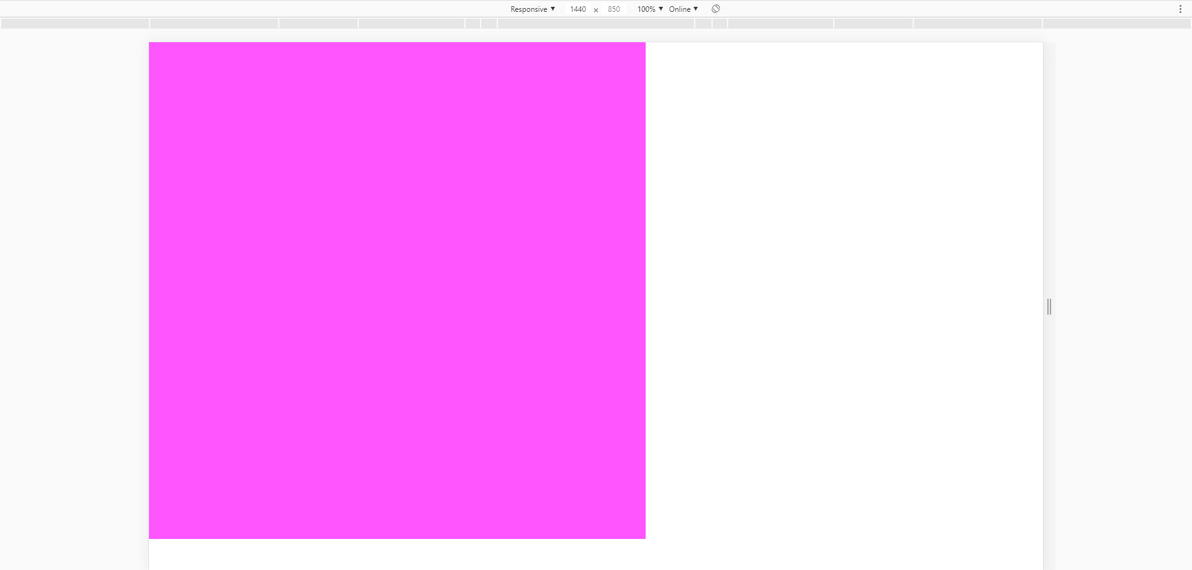1192x570 pixels.
Task: Click the magenta square in the page
Action: click(x=397, y=291)
